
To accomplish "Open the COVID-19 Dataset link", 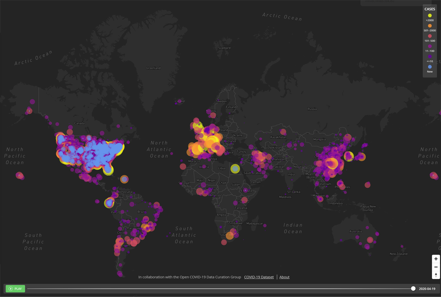I will 259,277.
